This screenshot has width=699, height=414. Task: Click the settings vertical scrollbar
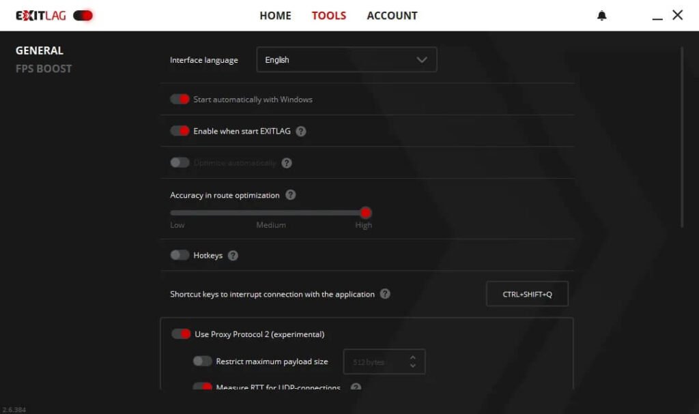682,137
